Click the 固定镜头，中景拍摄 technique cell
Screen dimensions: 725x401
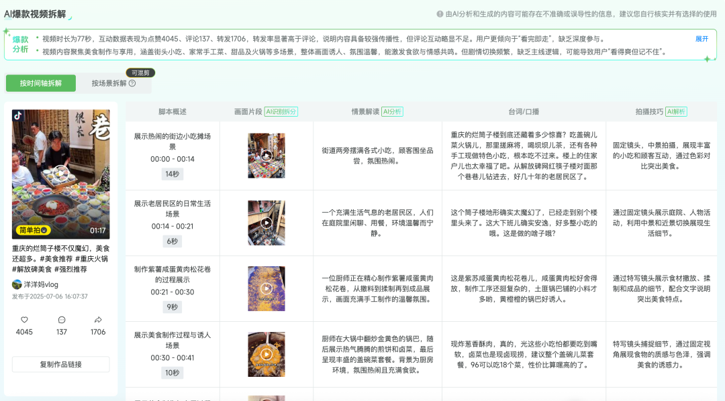[662, 156]
